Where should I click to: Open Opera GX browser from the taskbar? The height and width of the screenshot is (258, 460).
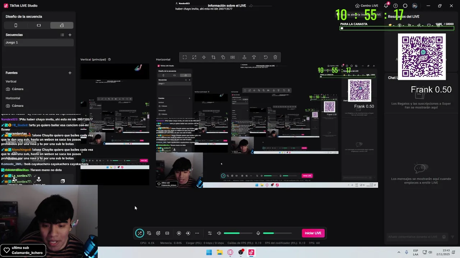tap(230, 252)
